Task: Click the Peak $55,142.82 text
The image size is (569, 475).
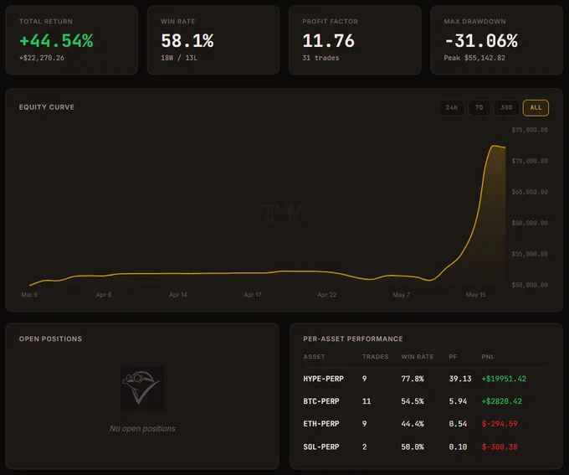Action: [x=474, y=58]
